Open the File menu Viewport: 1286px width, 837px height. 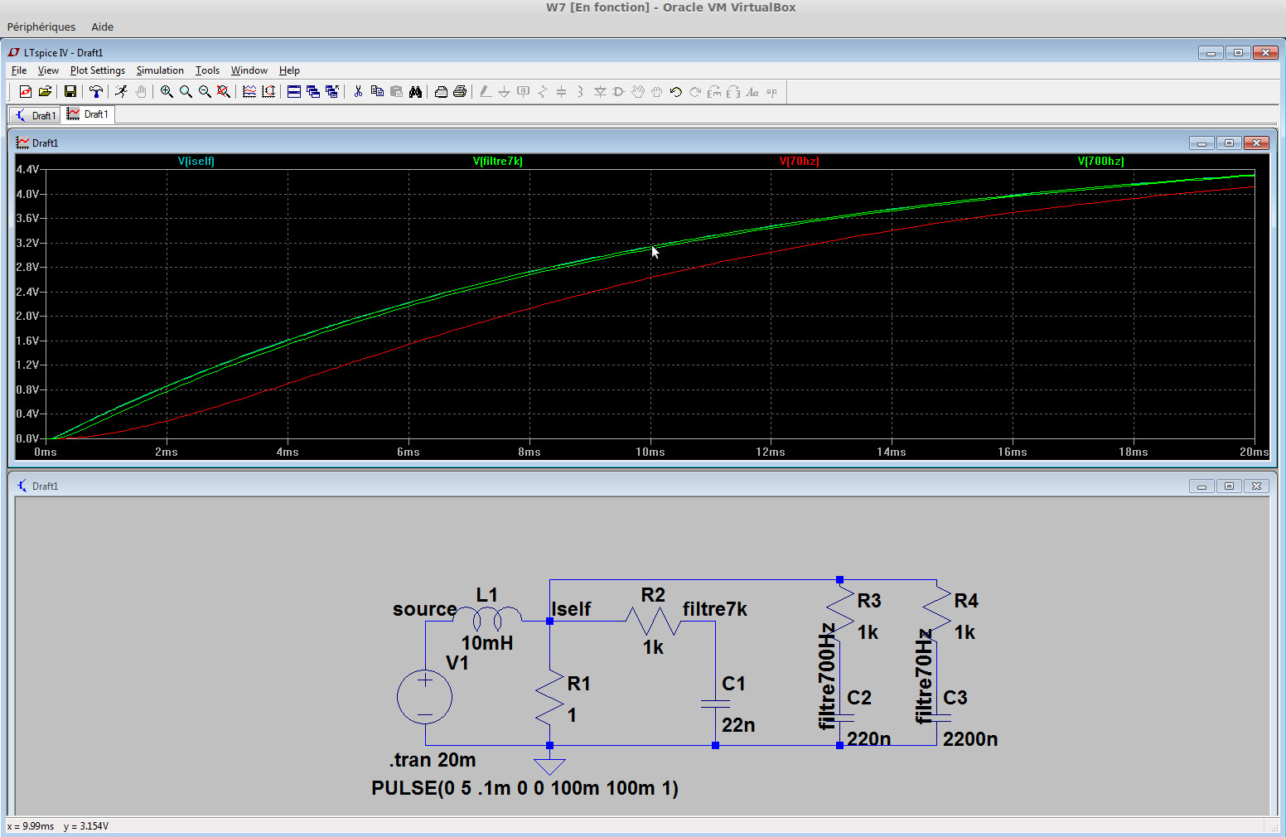click(19, 70)
